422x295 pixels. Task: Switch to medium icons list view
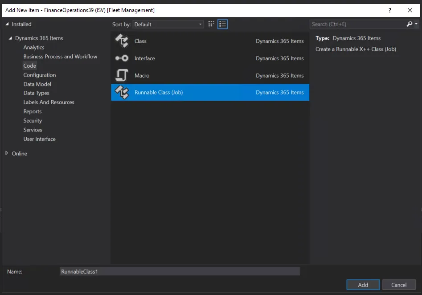click(222, 24)
